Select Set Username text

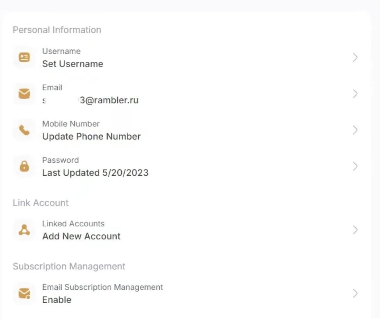click(73, 64)
